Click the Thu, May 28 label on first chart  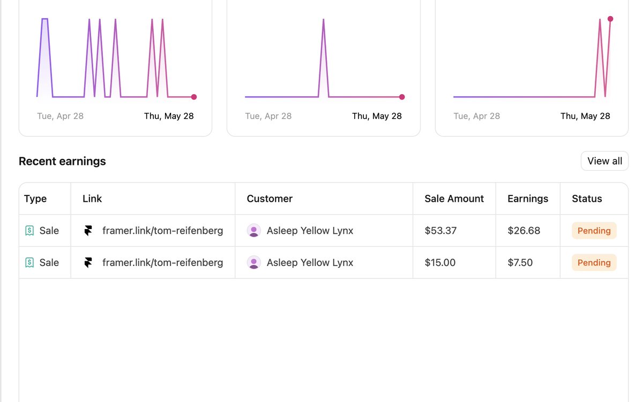(169, 116)
